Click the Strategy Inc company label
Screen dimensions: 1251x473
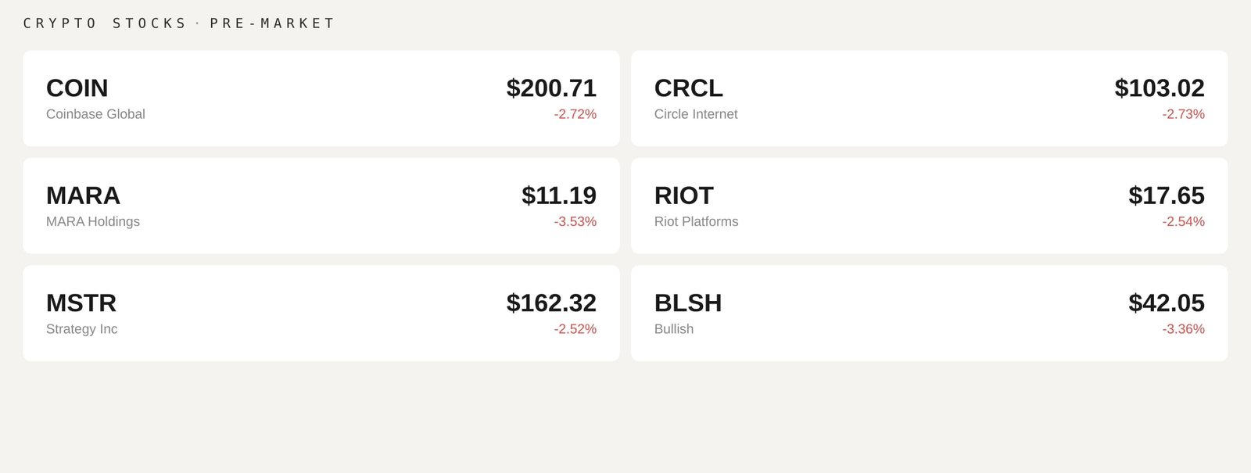[x=82, y=329]
